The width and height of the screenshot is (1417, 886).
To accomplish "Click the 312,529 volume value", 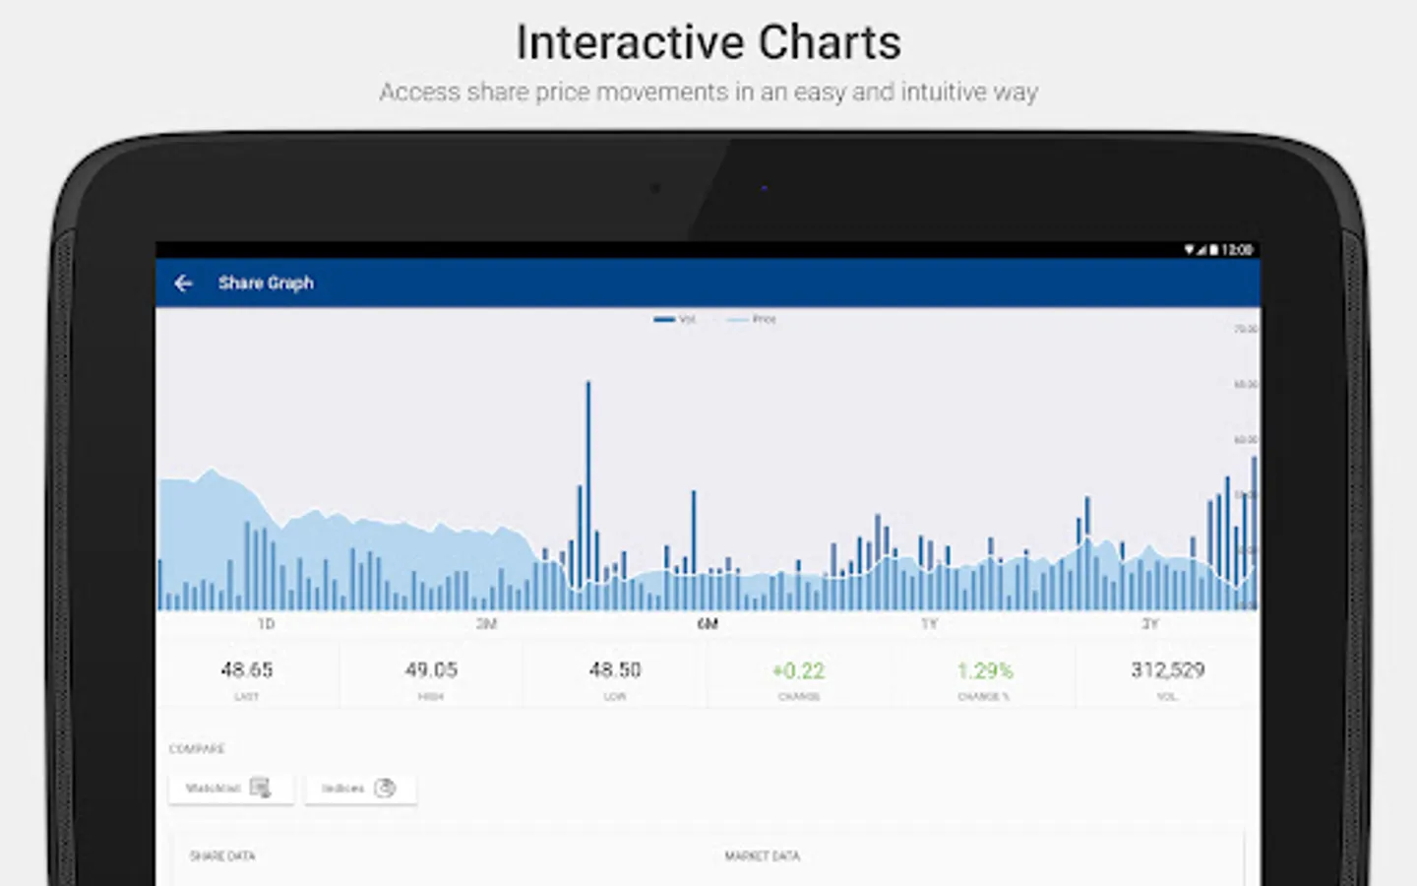I will click(1167, 669).
